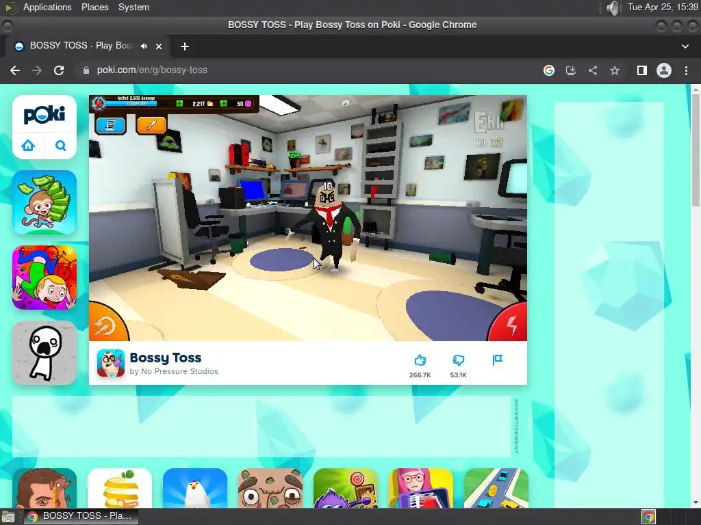Add gems with green plus beside 50

click(224, 104)
